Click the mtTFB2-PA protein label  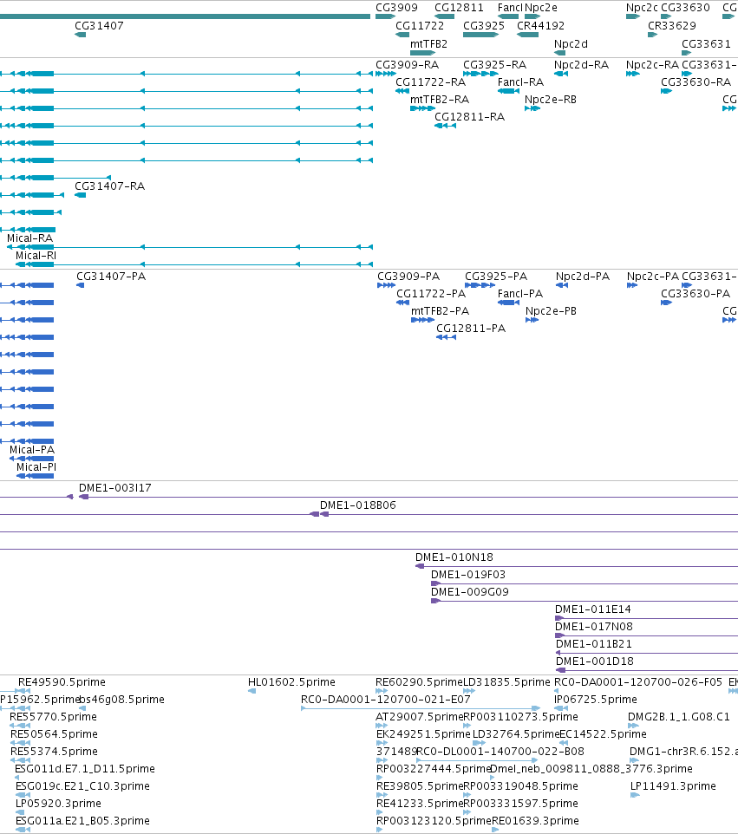point(440,310)
